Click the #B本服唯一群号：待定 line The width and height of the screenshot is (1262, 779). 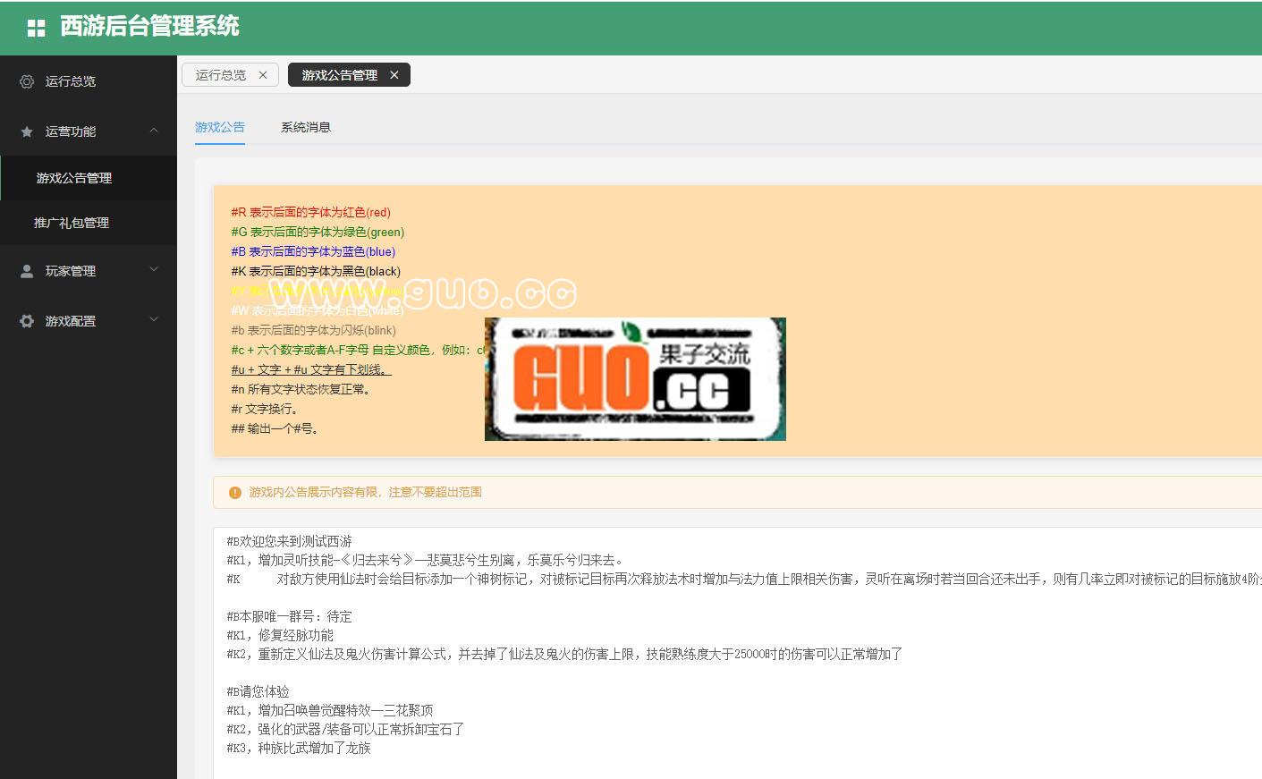click(x=289, y=616)
